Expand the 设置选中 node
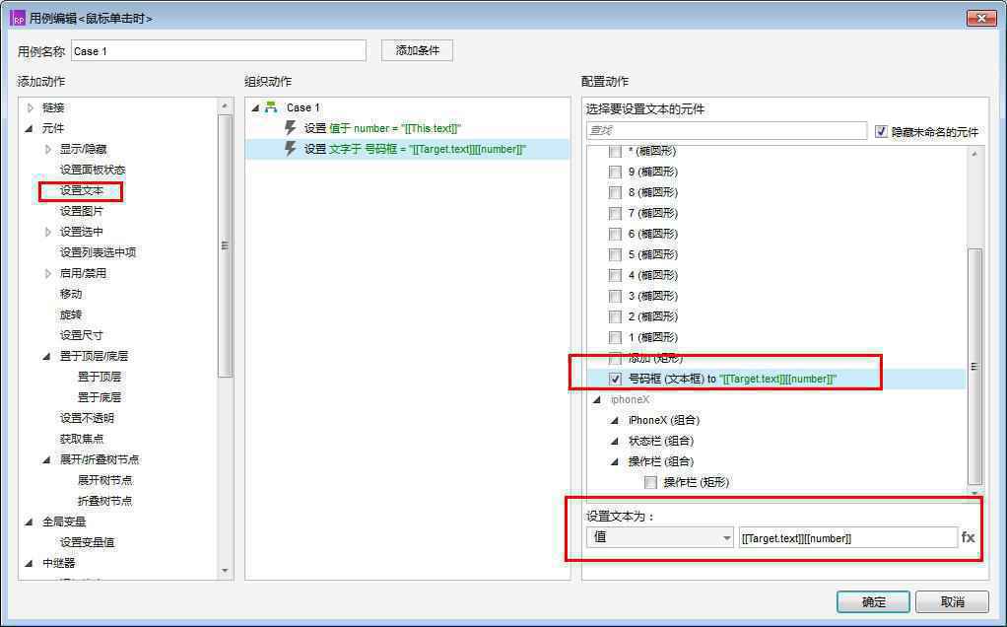 (x=48, y=232)
